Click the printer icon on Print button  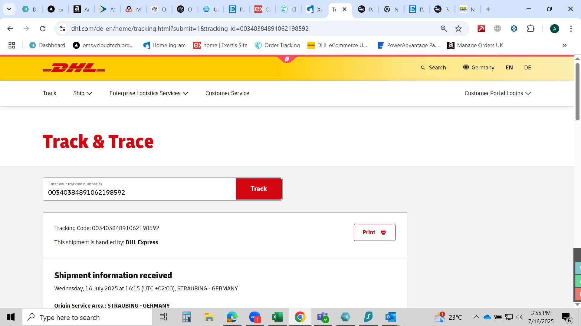383,232
